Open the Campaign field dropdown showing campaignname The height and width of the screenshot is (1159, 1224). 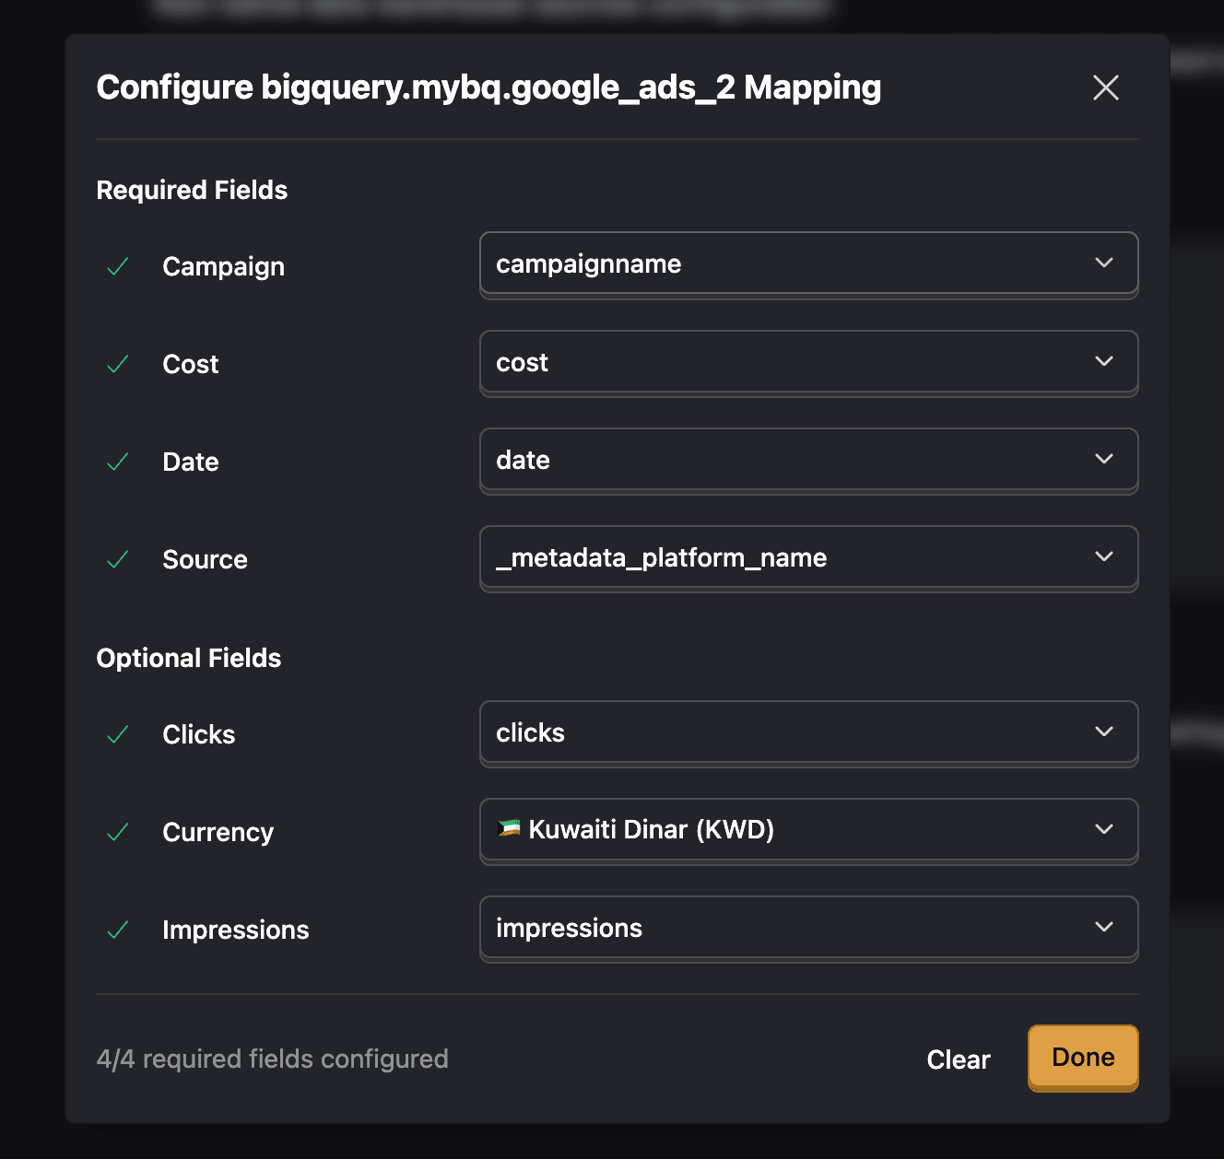808,264
